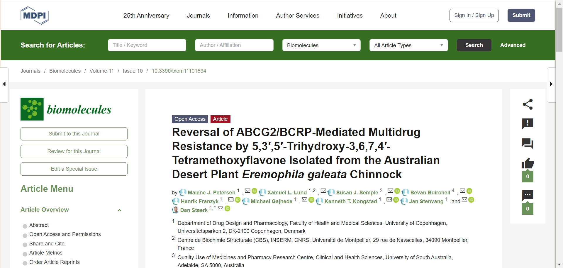Collapse the Article Overview section
Viewport: 563px width, 268px height.
(x=119, y=210)
